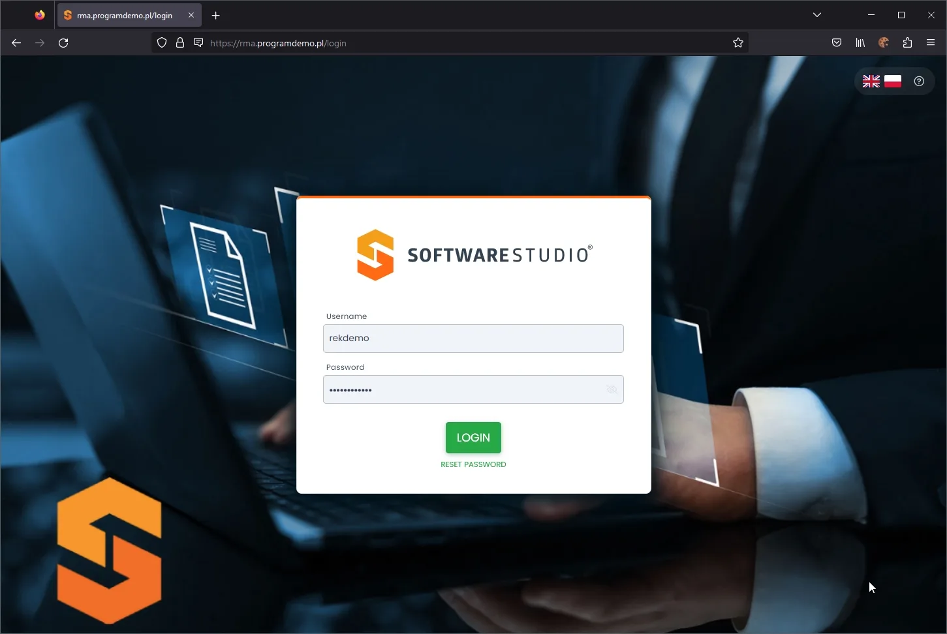Expand the list all tabs dropdown

(817, 15)
